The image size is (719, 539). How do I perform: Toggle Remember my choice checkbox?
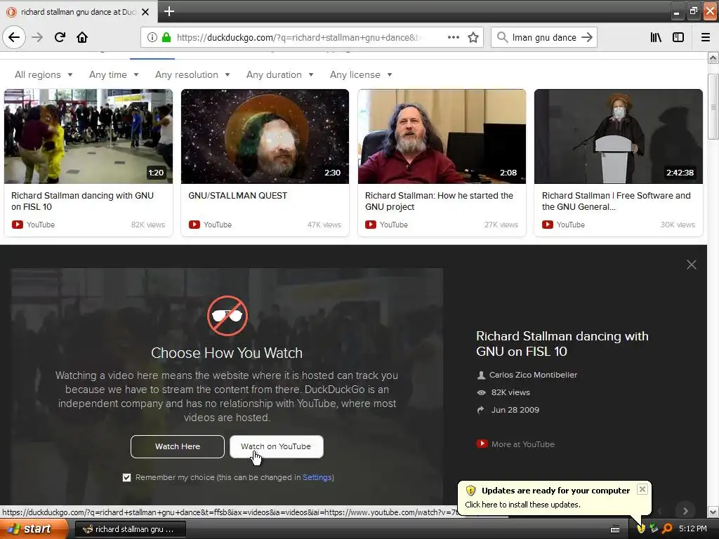point(126,477)
